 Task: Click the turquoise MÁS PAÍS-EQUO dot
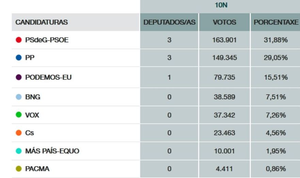19,151
